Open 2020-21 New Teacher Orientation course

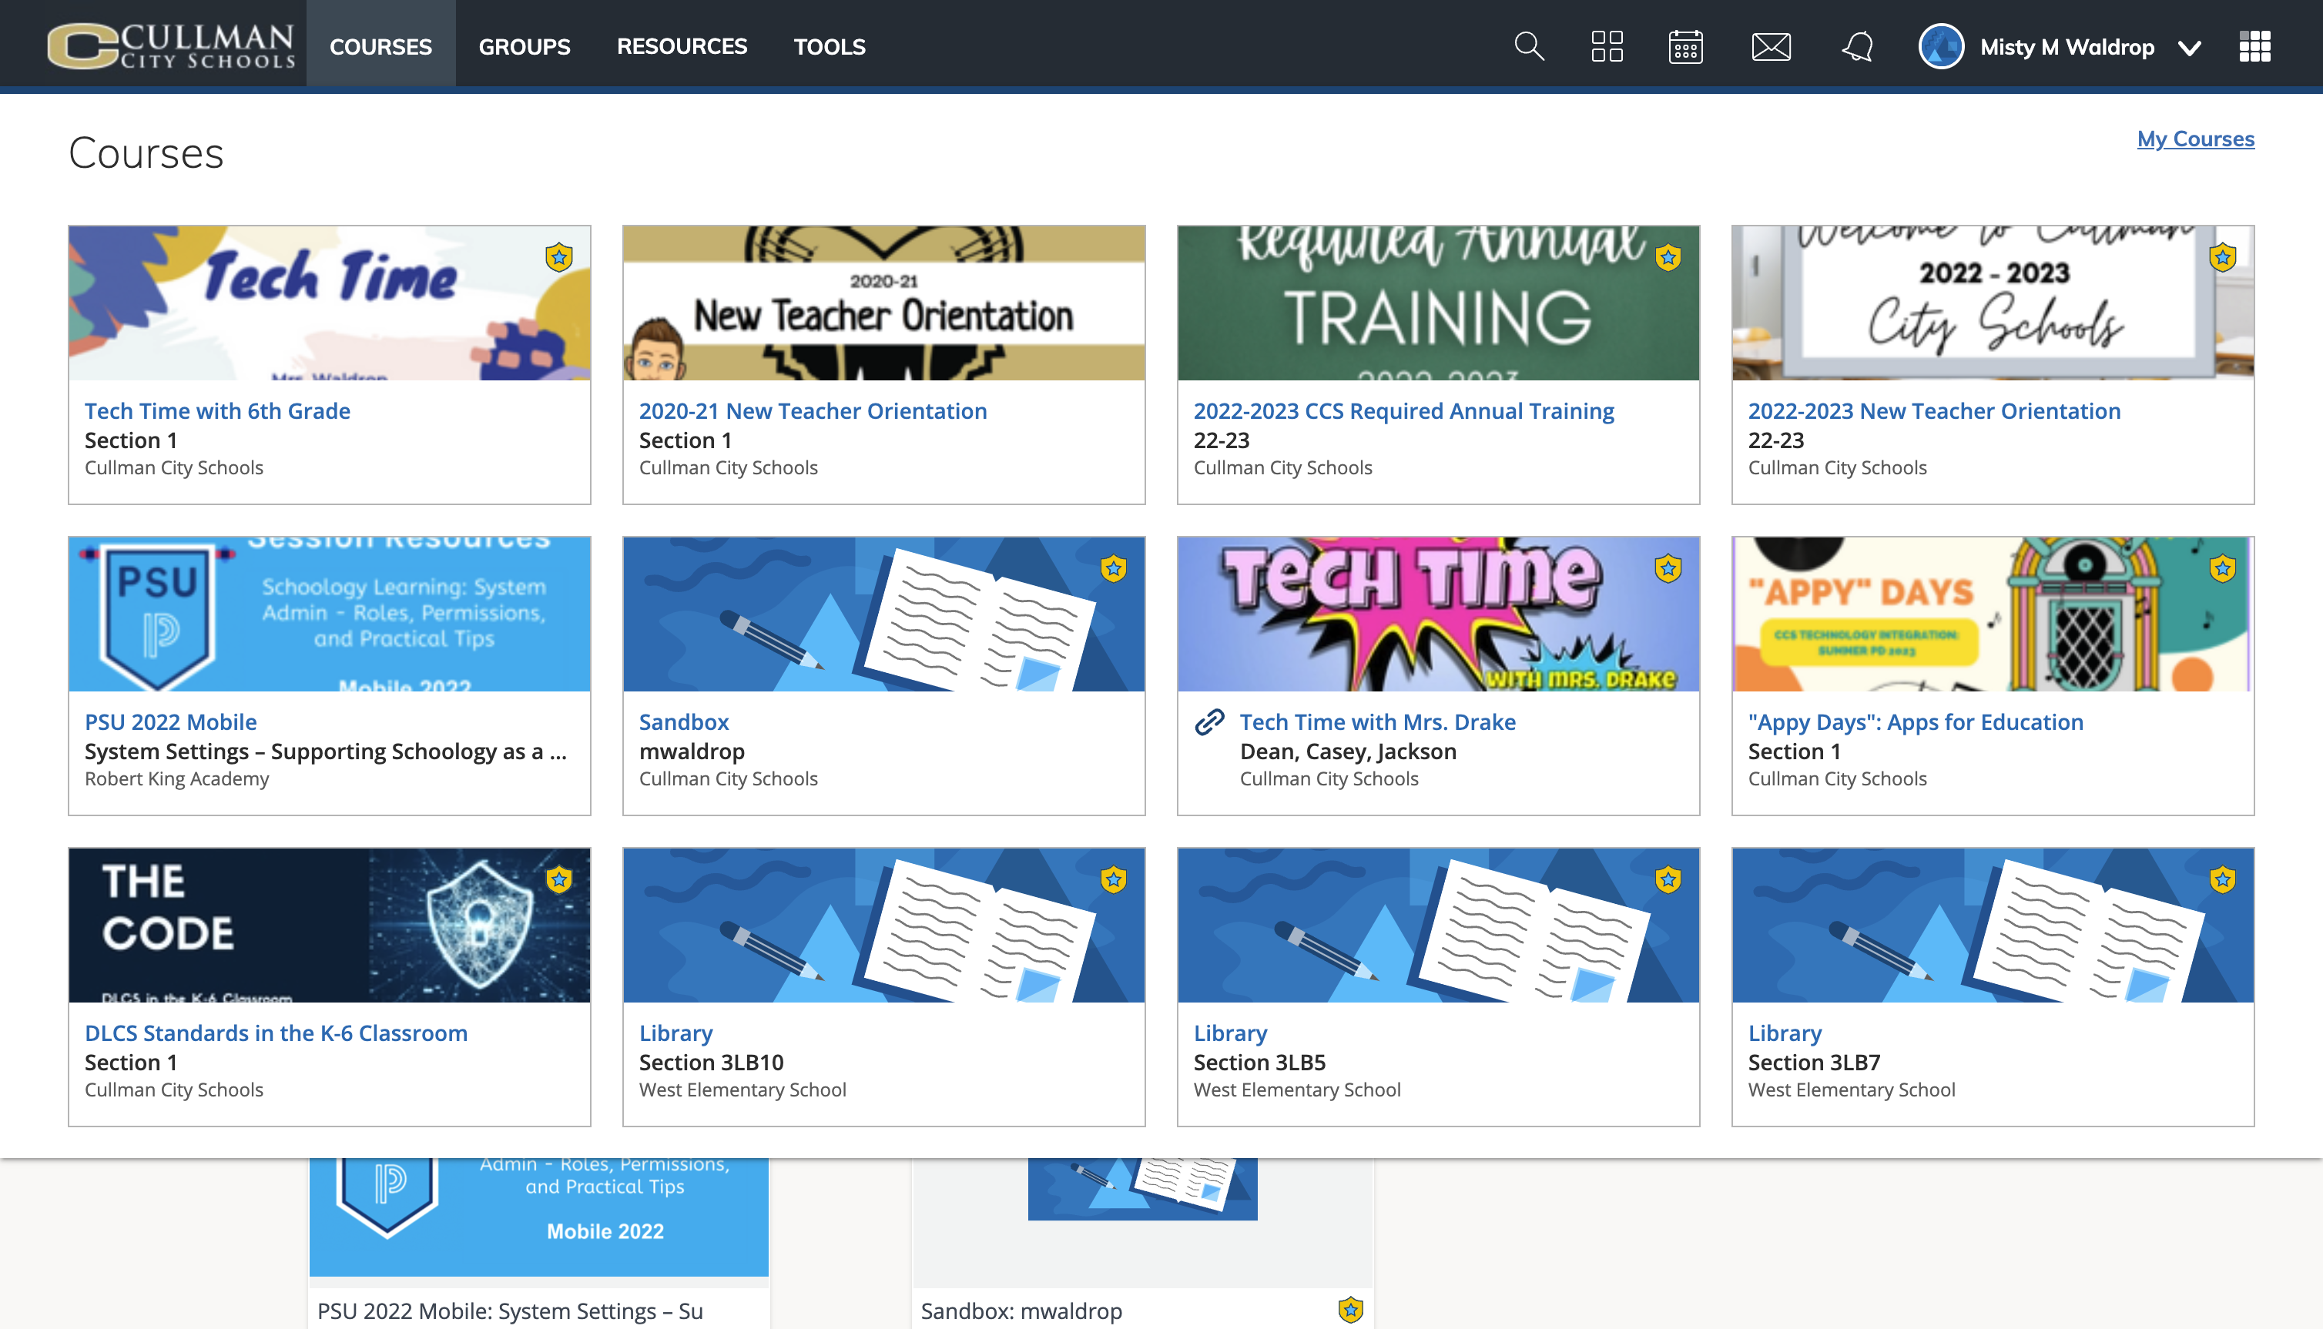pos(813,410)
